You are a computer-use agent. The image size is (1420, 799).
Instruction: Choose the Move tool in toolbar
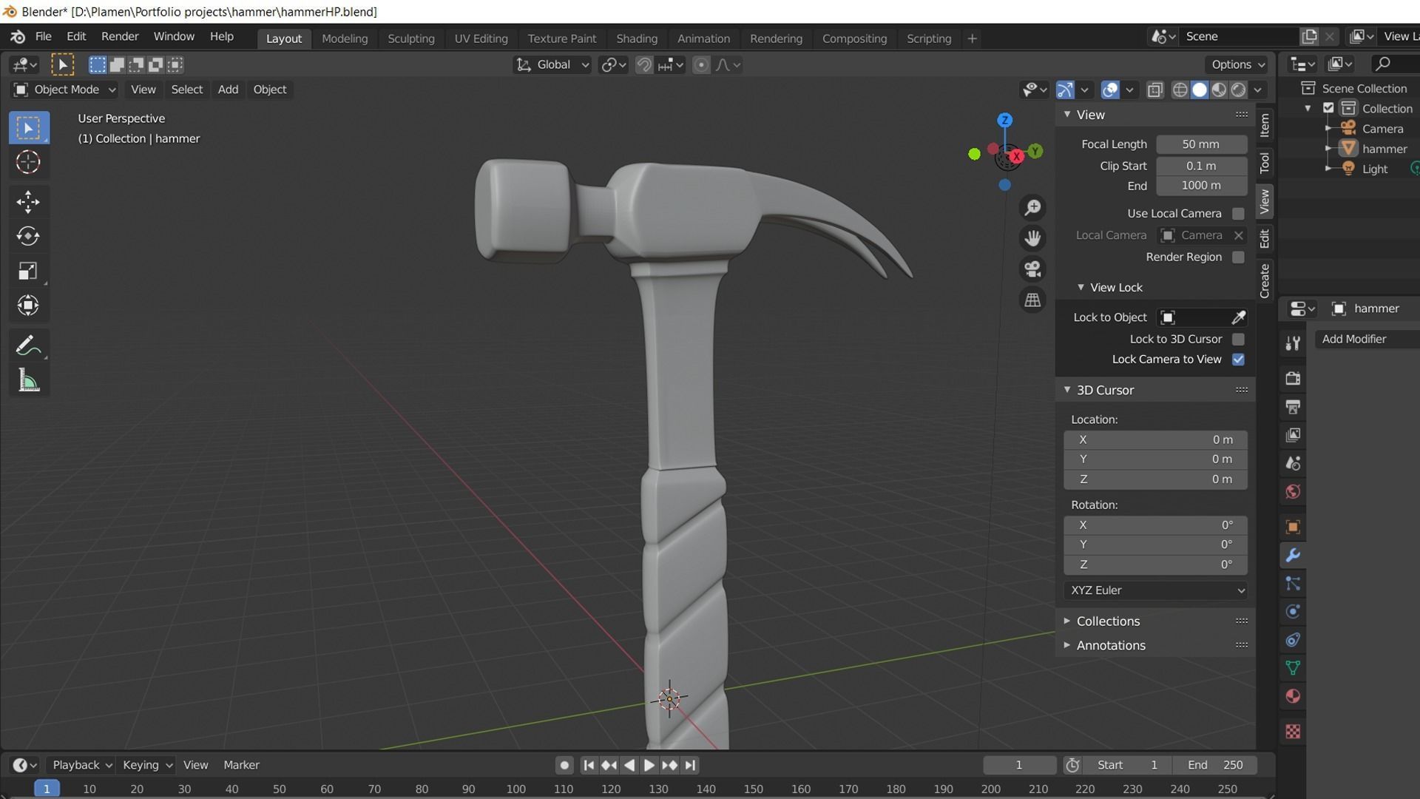(x=29, y=201)
